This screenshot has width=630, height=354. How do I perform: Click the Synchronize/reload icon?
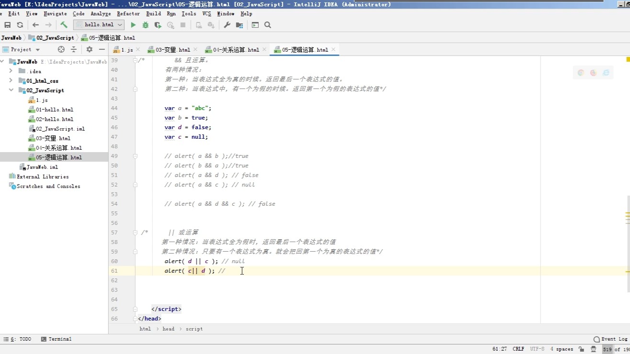(20, 25)
